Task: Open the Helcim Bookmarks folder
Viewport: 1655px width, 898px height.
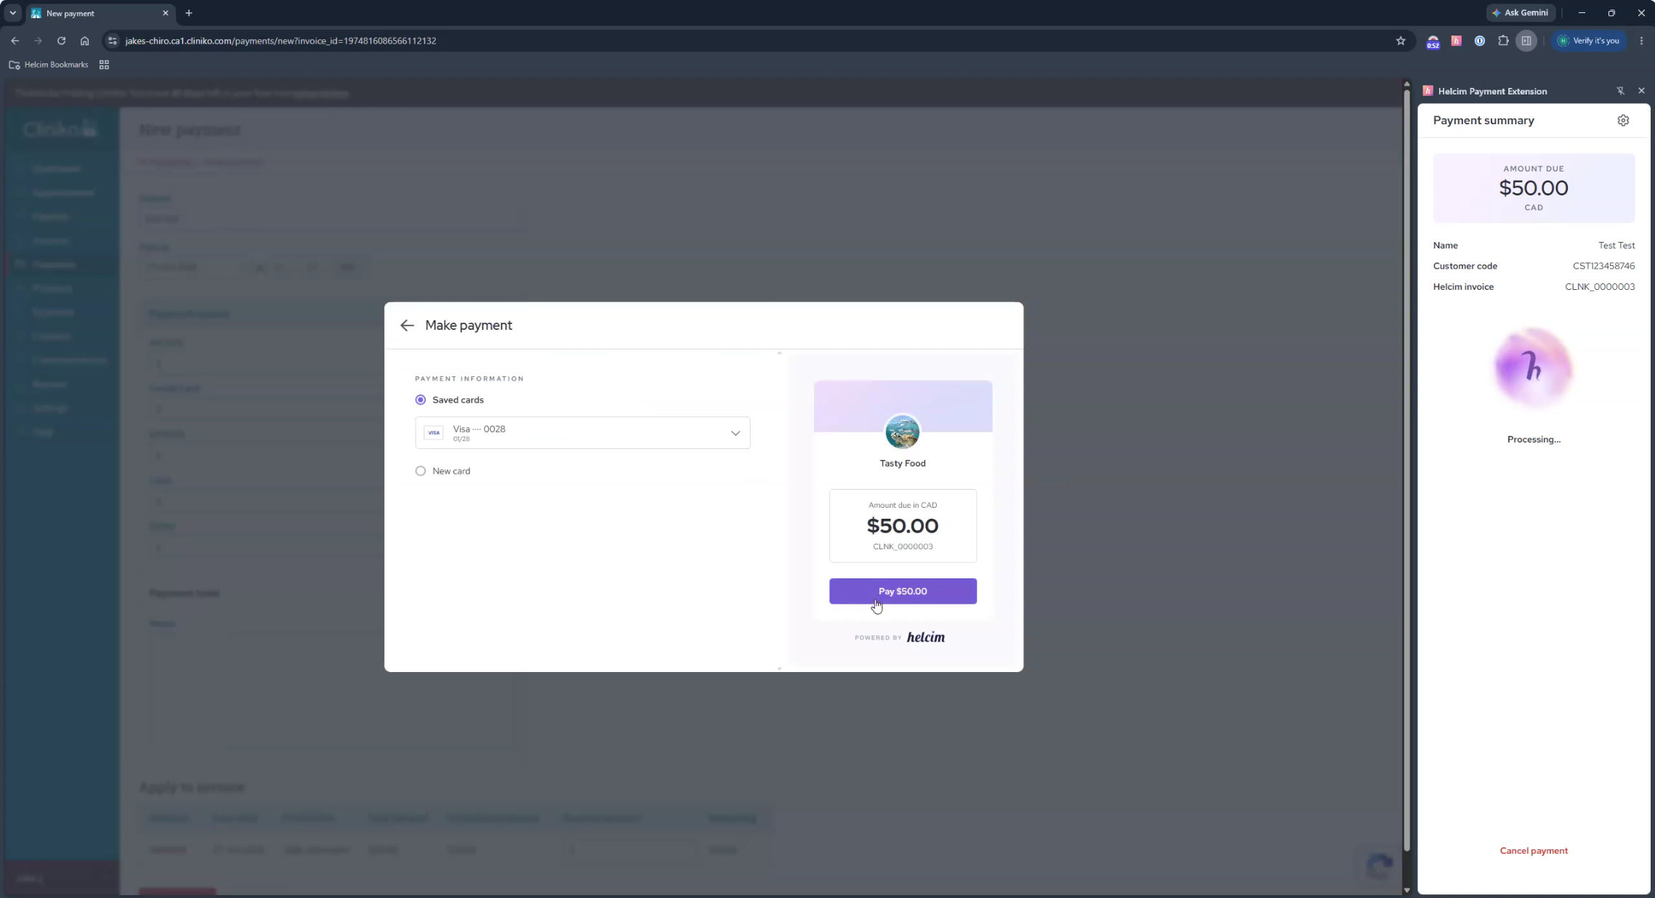Action: click(49, 65)
